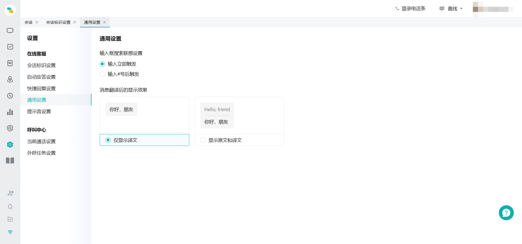Select 输入#号后触发 radio option
The width and height of the screenshot is (522, 244).
[103, 74]
